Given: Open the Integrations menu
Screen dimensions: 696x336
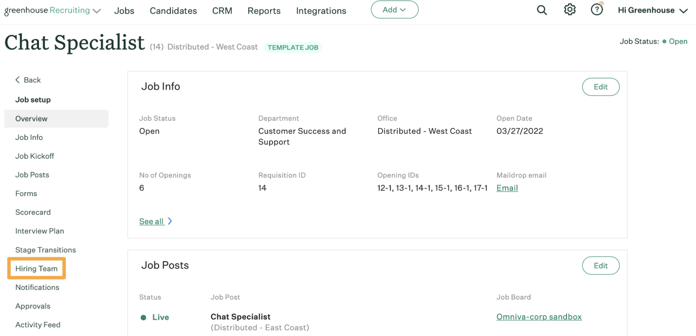Looking at the screenshot, I should [321, 11].
